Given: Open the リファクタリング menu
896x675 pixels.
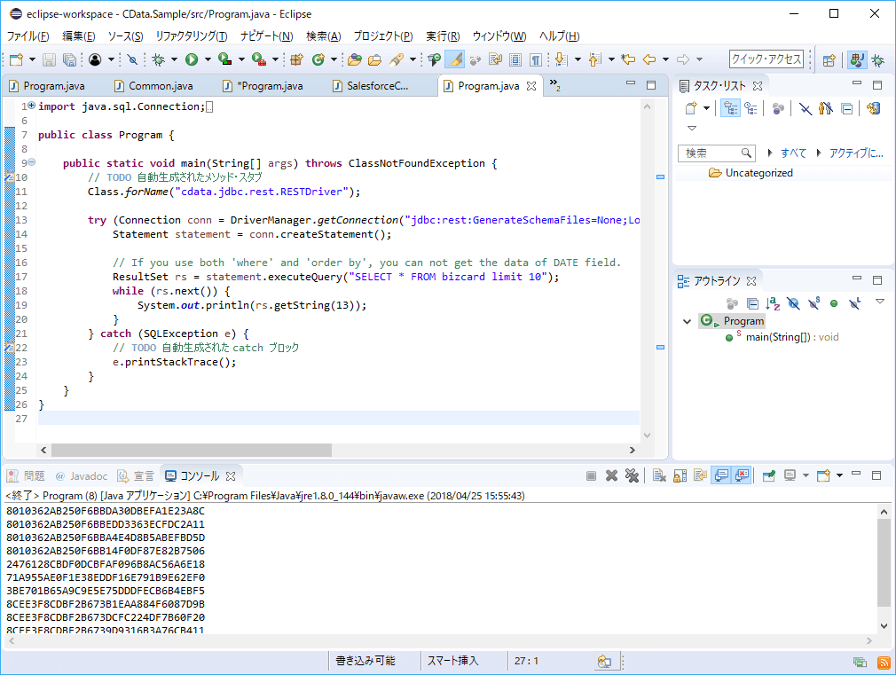Looking at the screenshot, I should click(191, 36).
